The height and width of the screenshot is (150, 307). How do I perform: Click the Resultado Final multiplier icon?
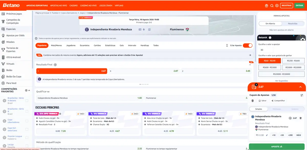55,65
